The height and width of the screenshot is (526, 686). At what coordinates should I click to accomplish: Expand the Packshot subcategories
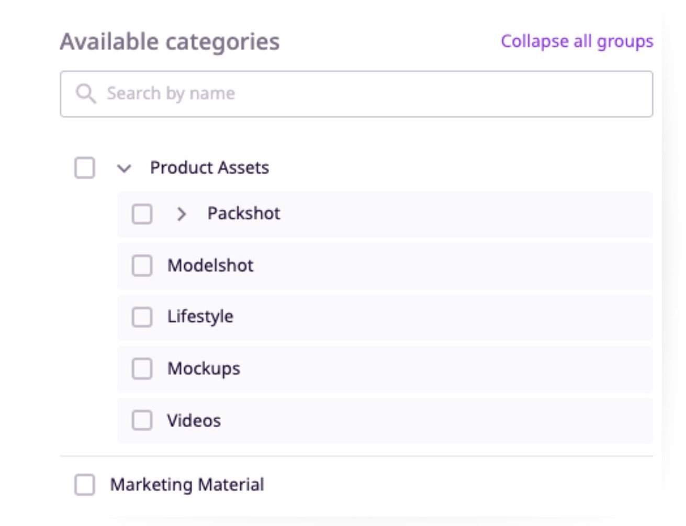182,214
